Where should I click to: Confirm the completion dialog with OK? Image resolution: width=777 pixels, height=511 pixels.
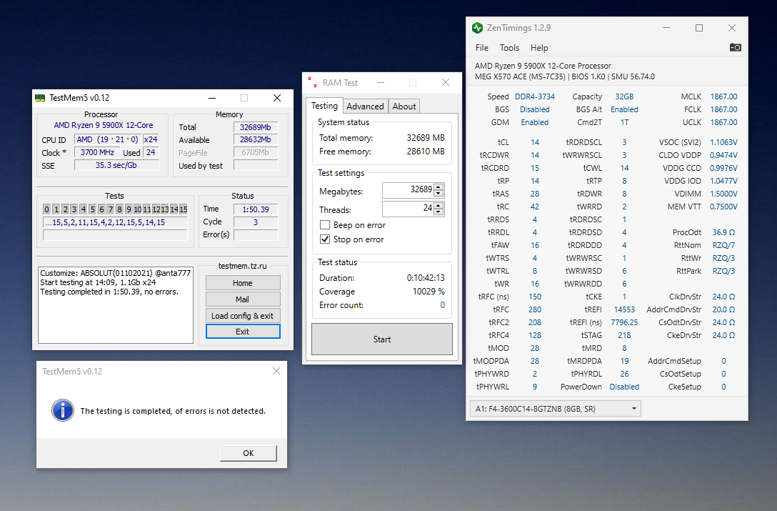click(249, 453)
